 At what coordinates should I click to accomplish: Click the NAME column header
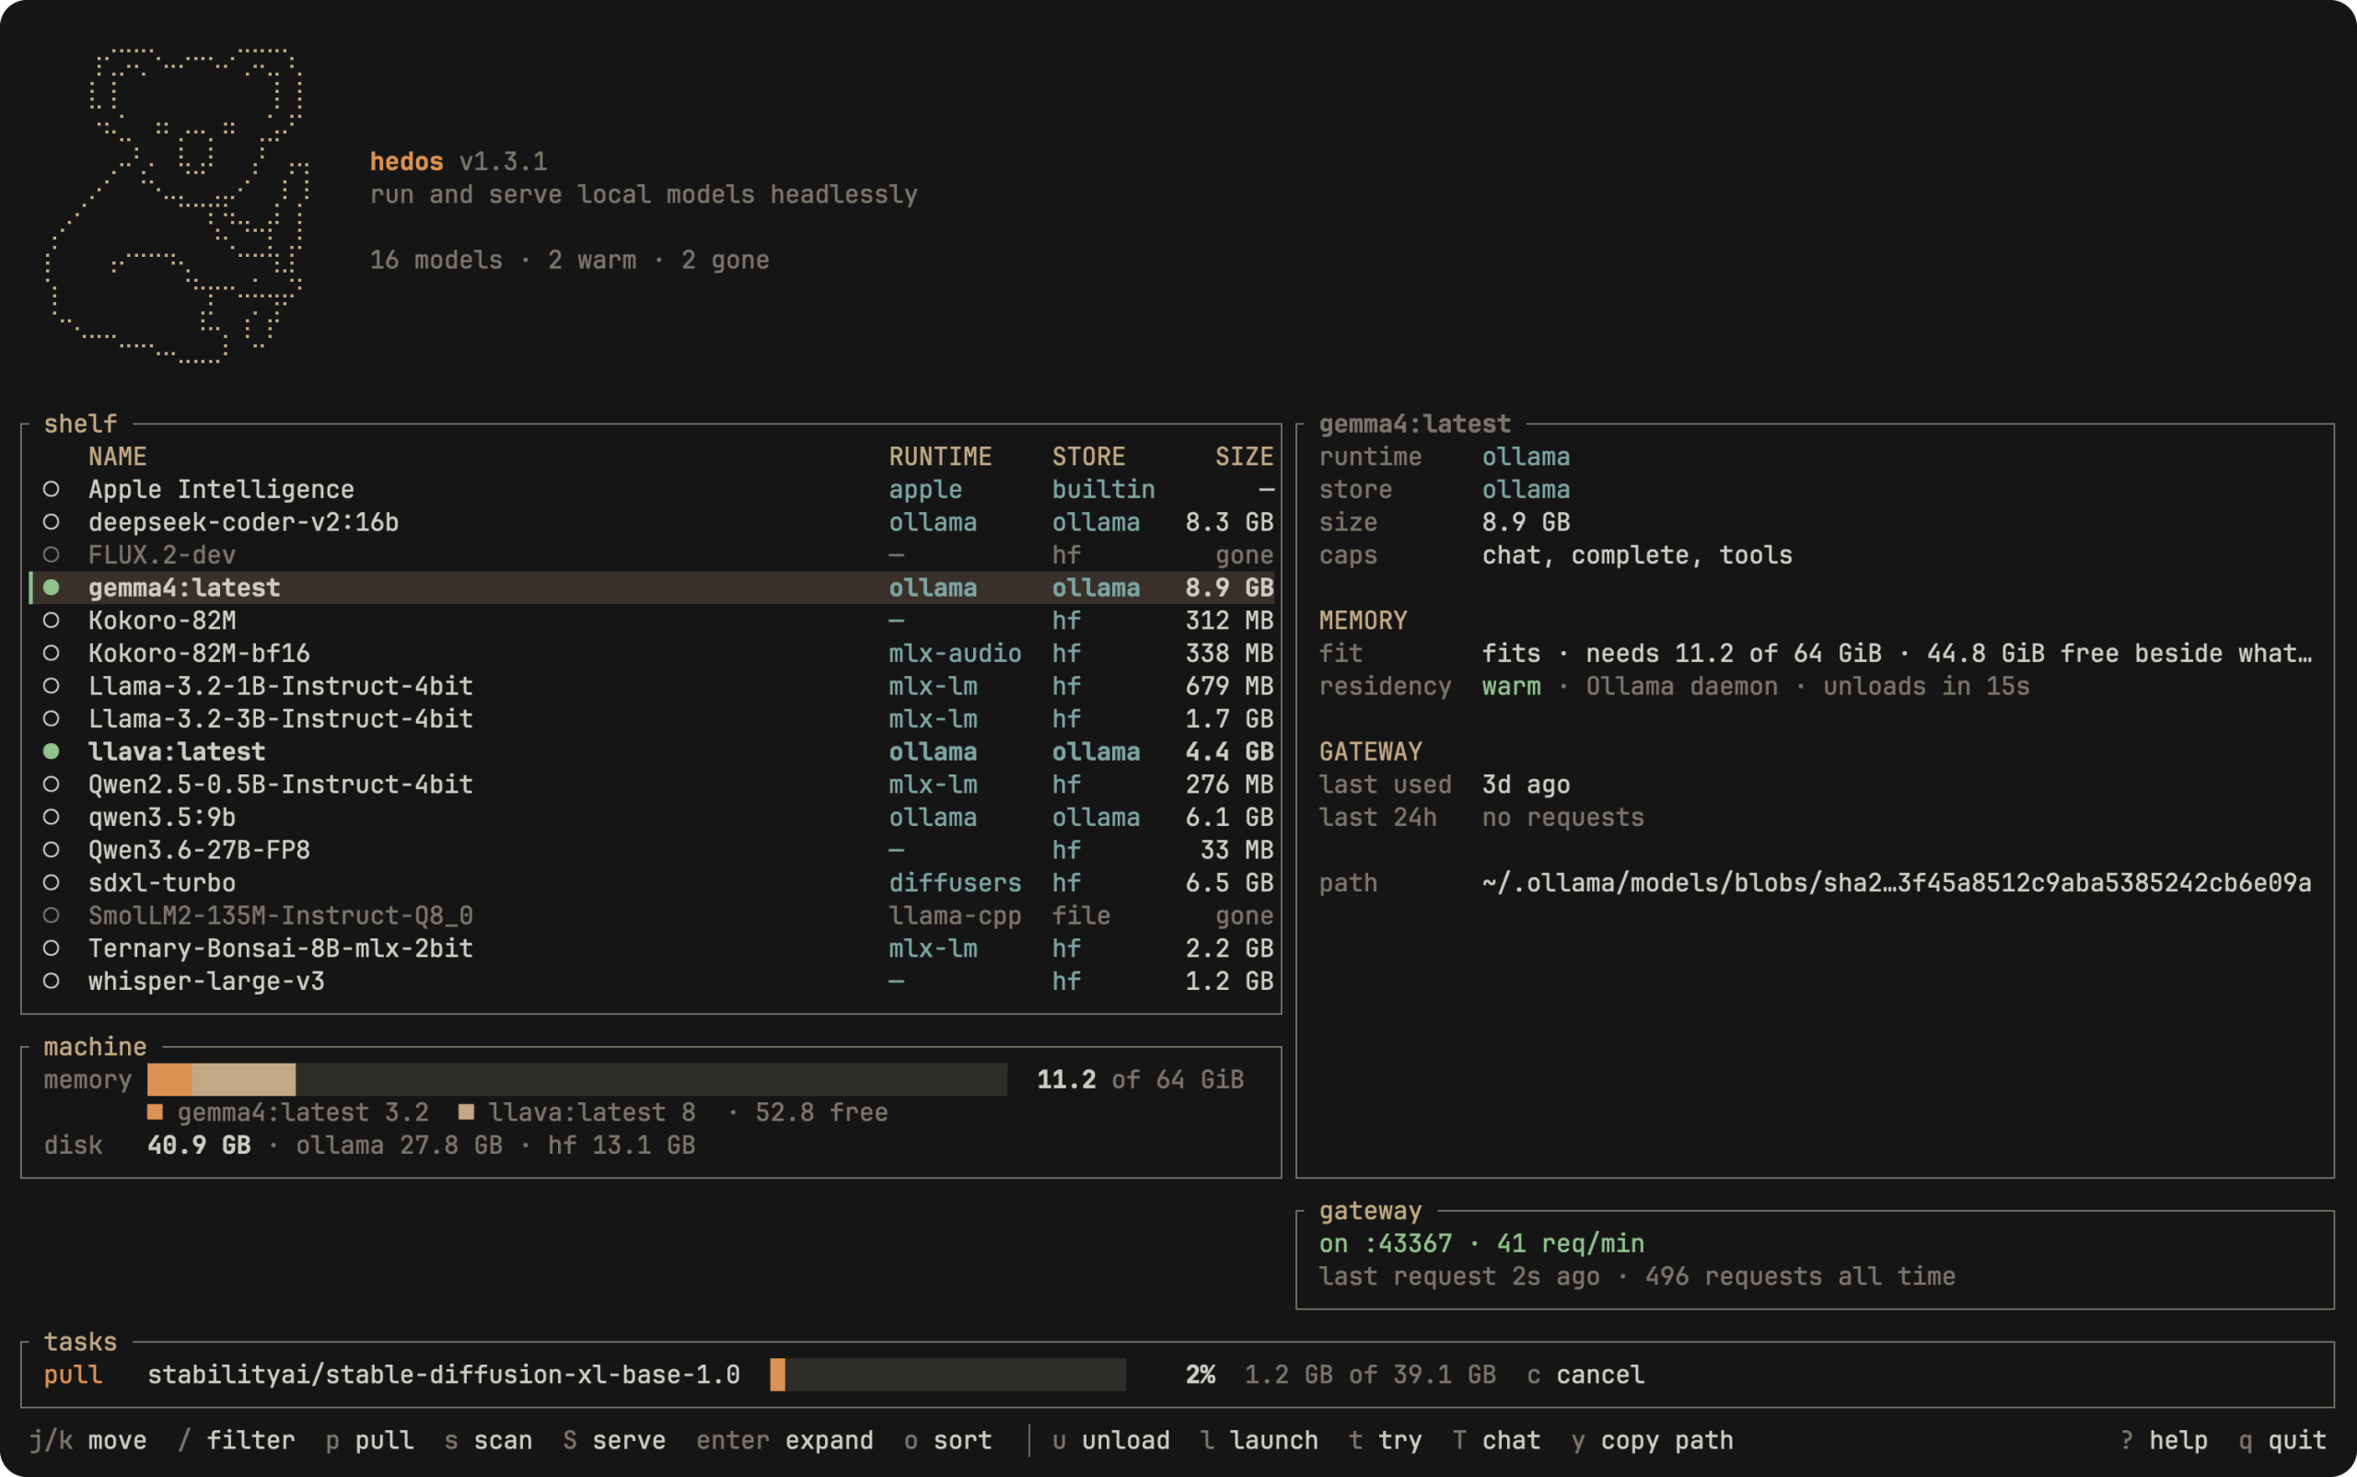pos(117,456)
